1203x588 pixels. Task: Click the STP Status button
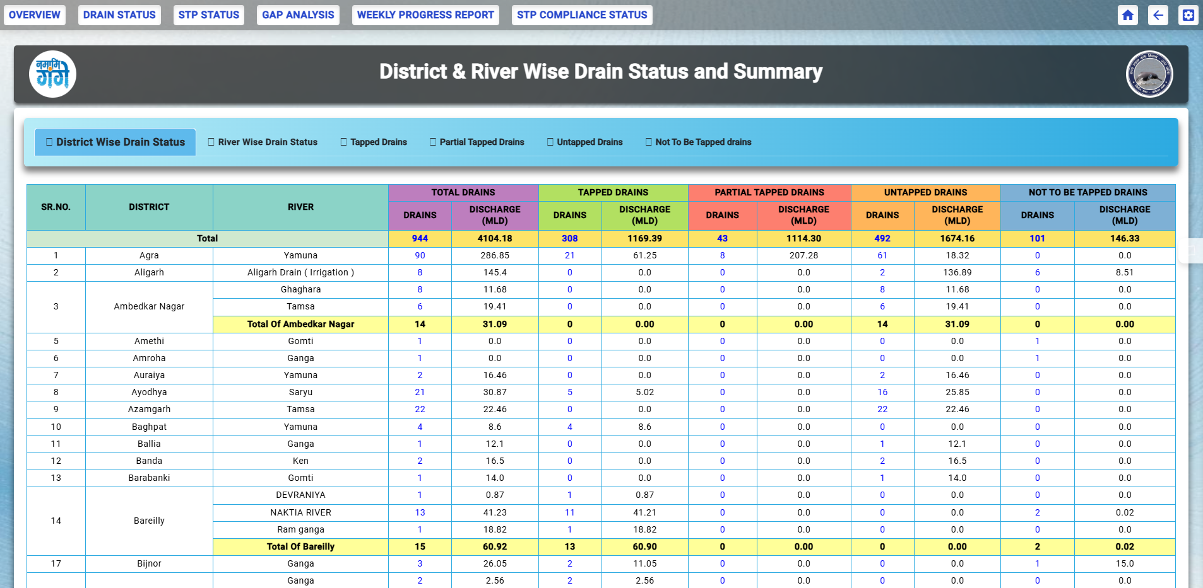tap(209, 15)
